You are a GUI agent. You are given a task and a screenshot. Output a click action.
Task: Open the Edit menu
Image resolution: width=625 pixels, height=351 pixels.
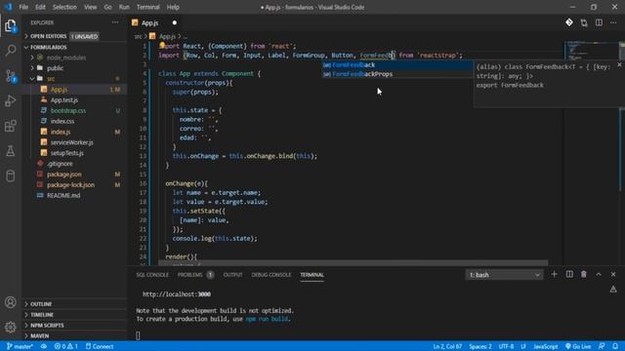(40, 7)
